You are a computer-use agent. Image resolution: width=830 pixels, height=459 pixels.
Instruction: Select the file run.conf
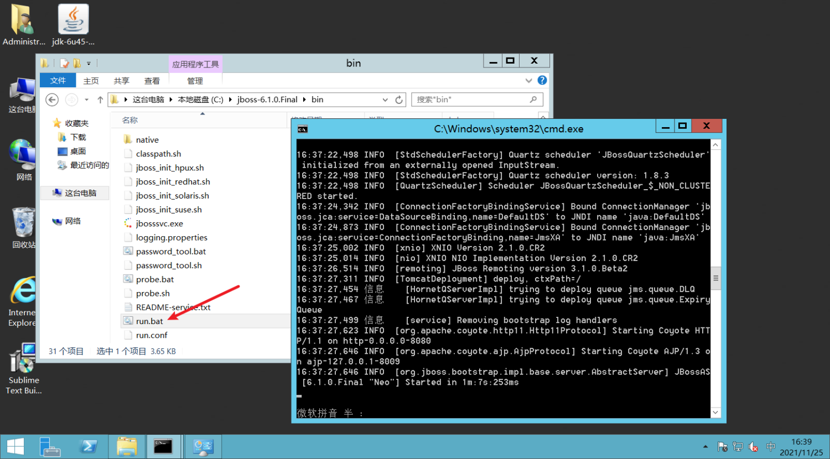coord(152,335)
